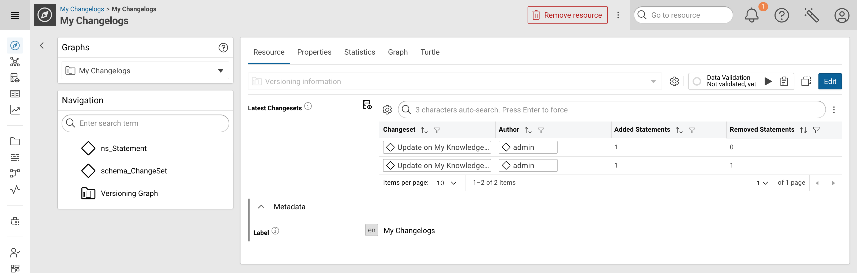Follow My Changelogs breadcrumb link

coord(82,9)
